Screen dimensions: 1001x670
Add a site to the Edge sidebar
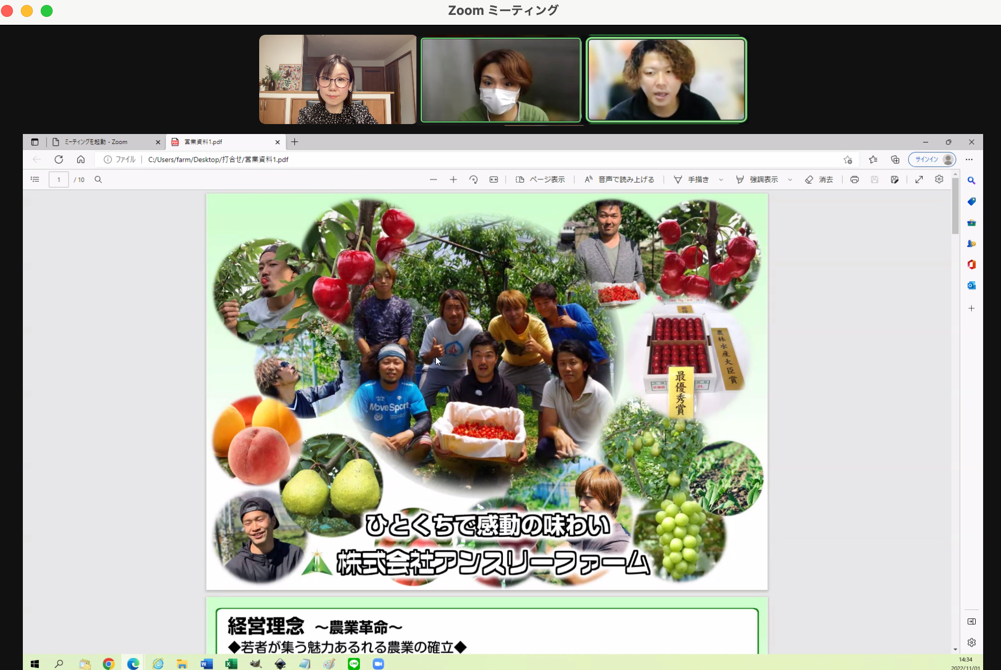[x=972, y=308]
